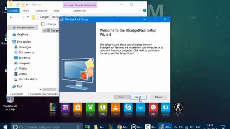Go up one folder level arrow

28,17
